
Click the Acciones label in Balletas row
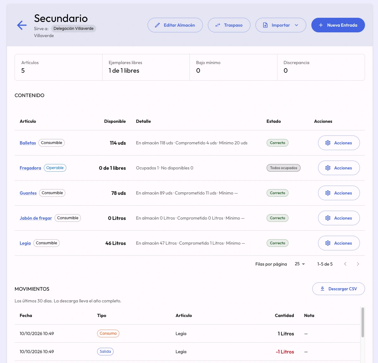pos(343,143)
